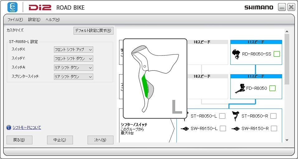Click the SW-R9150-R label
Image resolution: width=298 pixels, height=159 pixels.
(x=255, y=129)
